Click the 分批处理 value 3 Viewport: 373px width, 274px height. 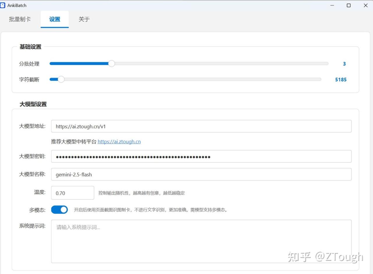(344, 64)
